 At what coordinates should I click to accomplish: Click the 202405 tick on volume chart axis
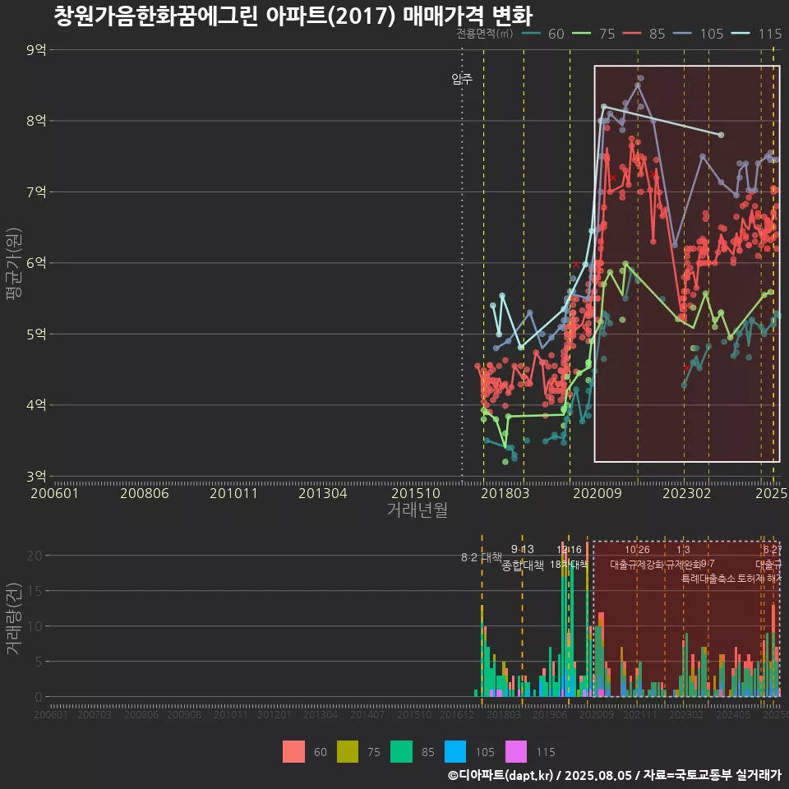(x=732, y=714)
